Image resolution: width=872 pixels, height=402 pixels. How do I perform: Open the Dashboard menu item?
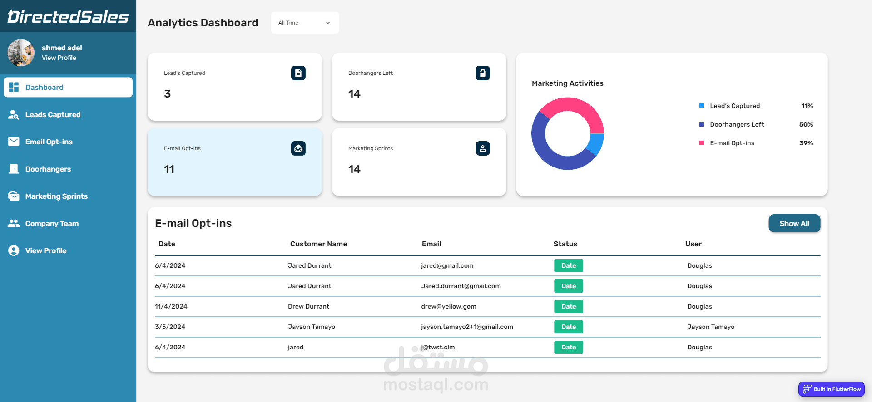click(68, 87)
